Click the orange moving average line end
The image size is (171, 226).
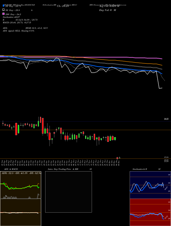click(161, 65)
